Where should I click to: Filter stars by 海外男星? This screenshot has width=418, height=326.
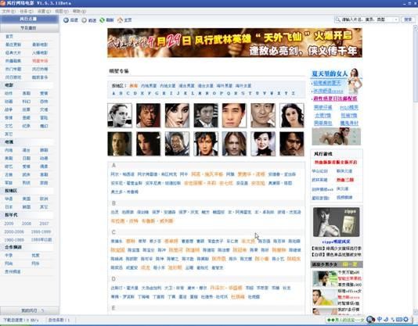click(x=225, y=86)
